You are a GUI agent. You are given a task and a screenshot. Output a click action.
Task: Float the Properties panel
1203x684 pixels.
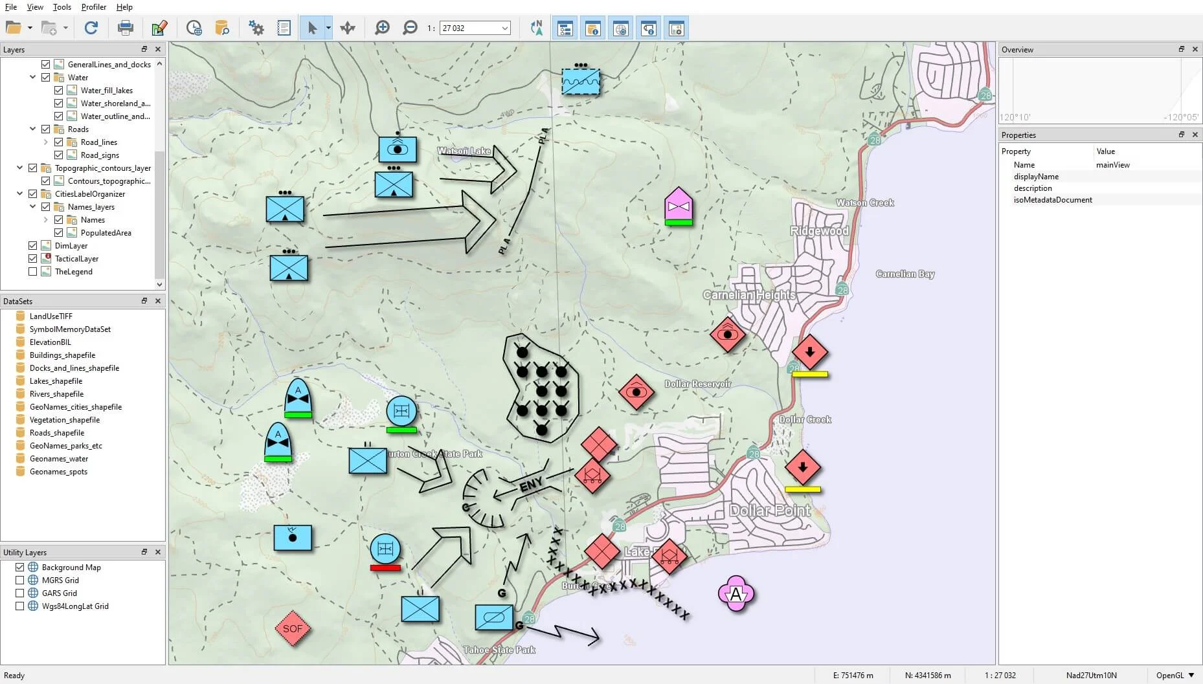1180,135
